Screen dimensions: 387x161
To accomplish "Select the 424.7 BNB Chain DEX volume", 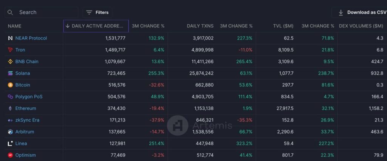I will (x=377, y=62).
